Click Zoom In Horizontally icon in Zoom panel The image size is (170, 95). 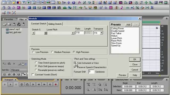(x=88, y=84)
